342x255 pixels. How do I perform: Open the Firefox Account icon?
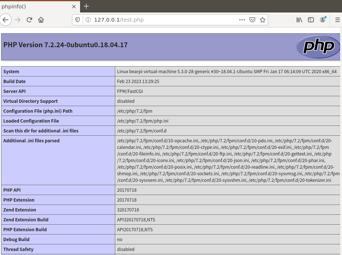(322, 20)
